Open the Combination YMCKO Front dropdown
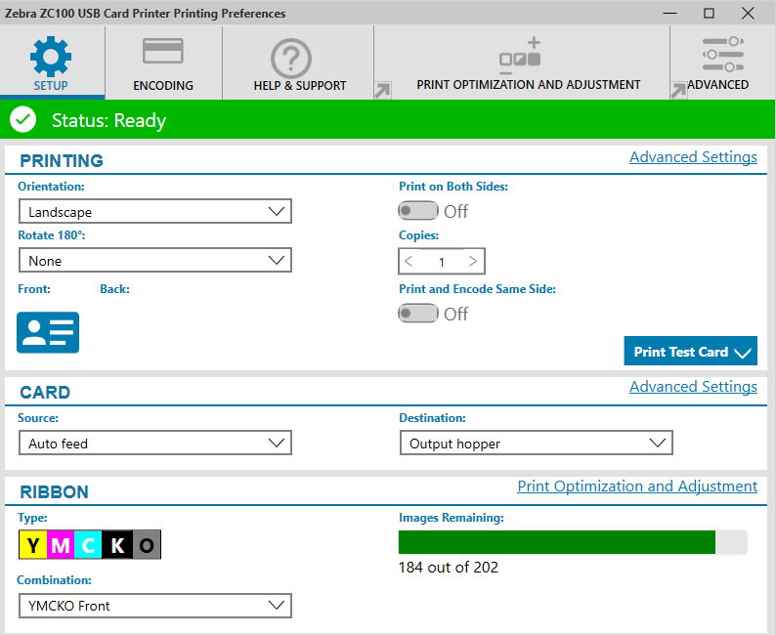The image size is (776, 635). coord(155,606)
